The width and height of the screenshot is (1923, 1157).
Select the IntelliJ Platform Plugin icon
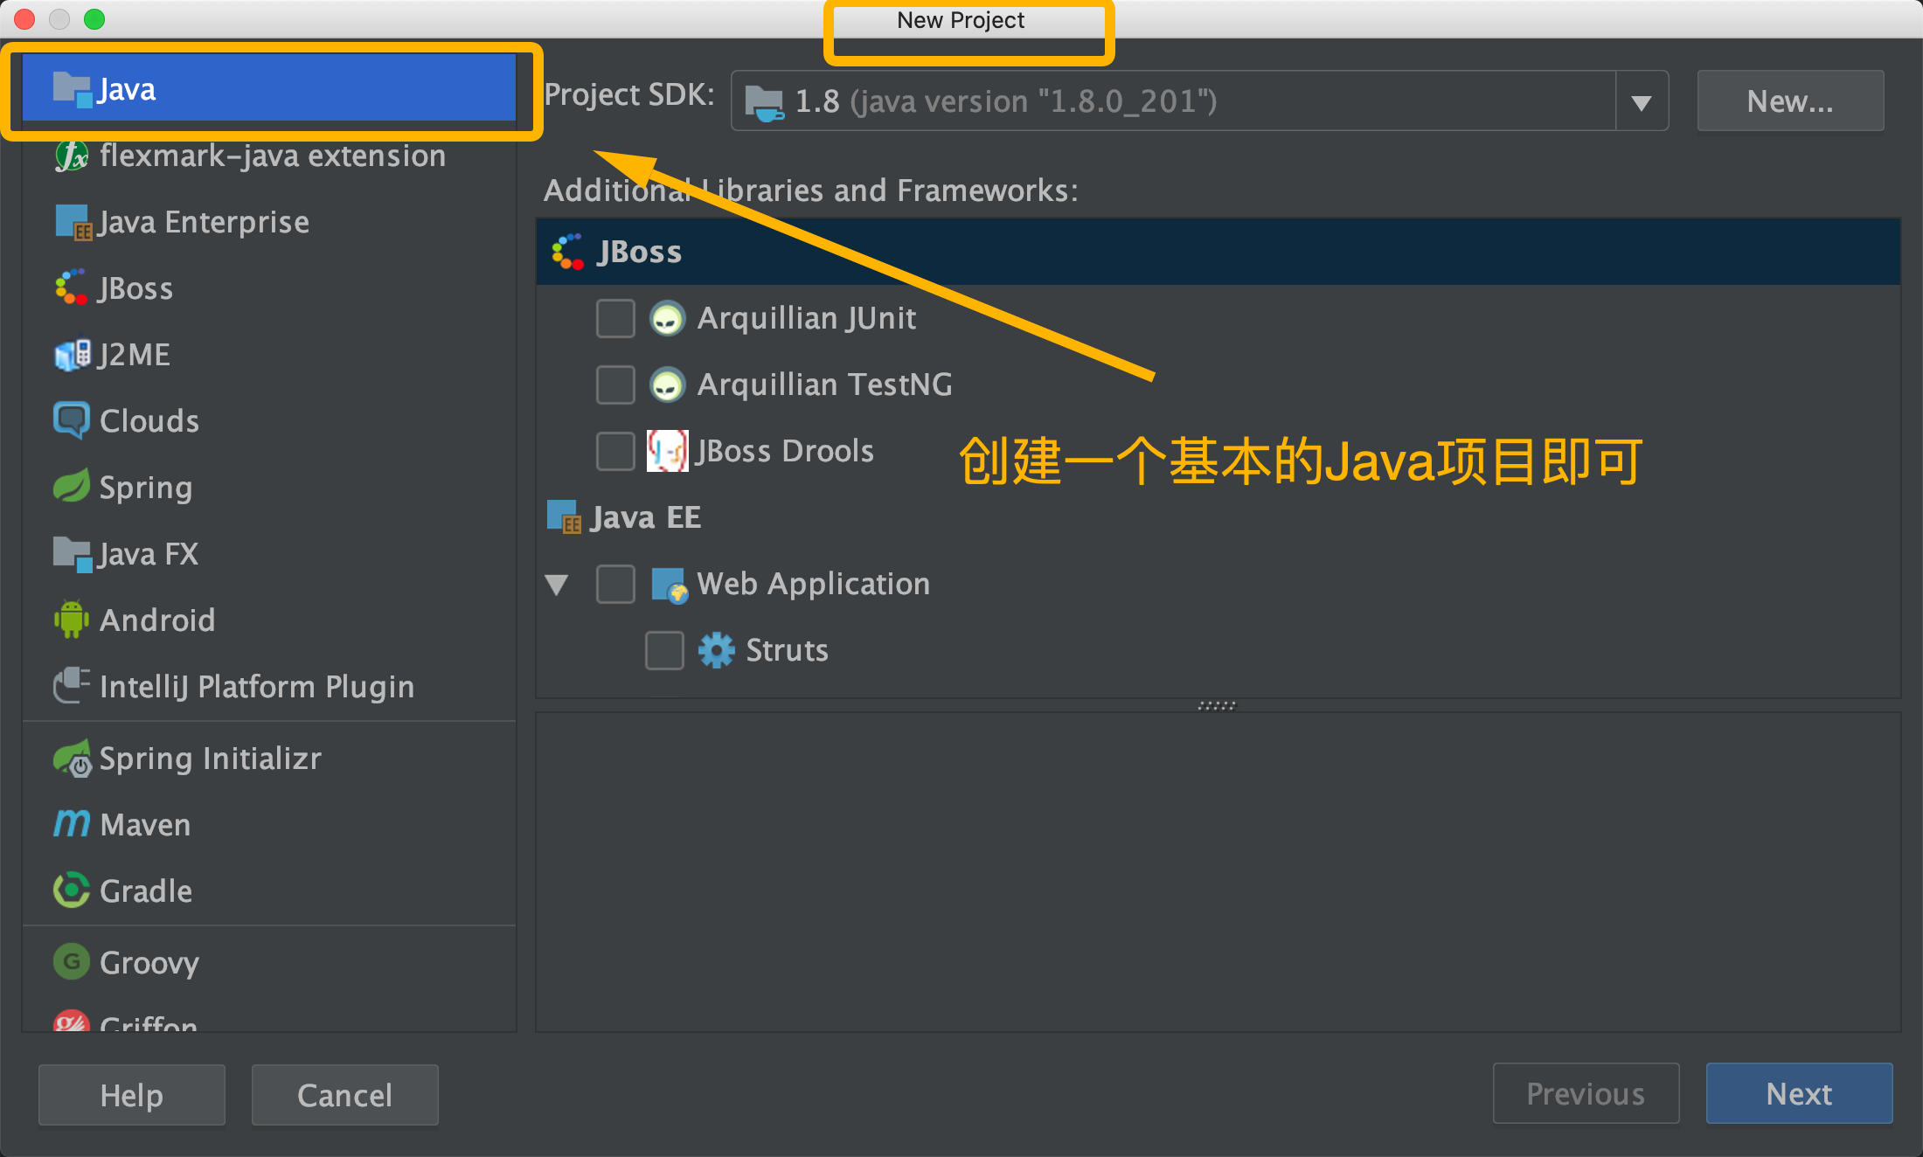point(72,686)
